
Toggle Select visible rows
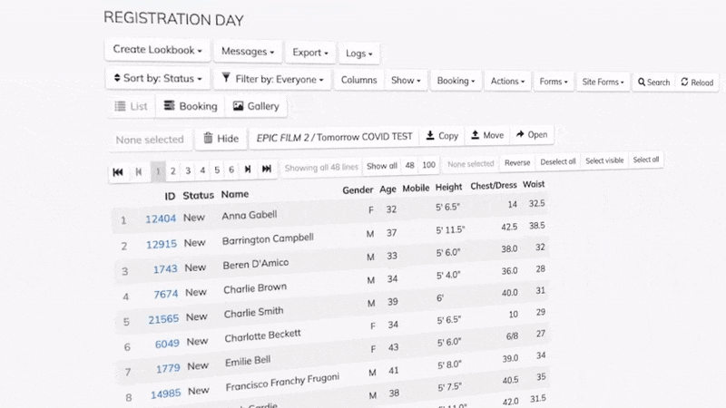[x=604, y=160]
